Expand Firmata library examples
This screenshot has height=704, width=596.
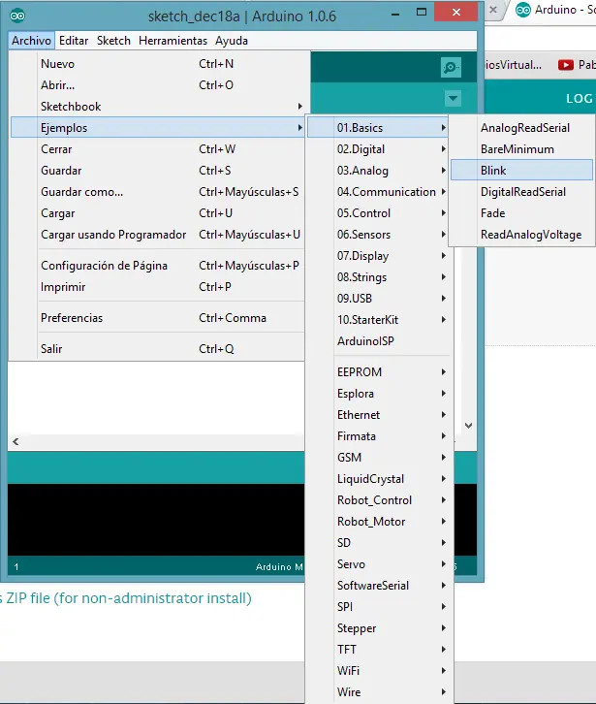pyautogui.click(x=378, y=436)
